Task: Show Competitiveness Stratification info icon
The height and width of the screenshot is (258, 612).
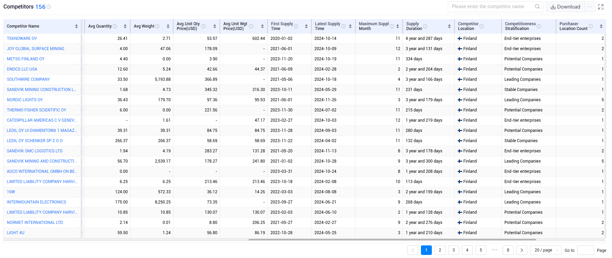Action: [x=539, y=26]
